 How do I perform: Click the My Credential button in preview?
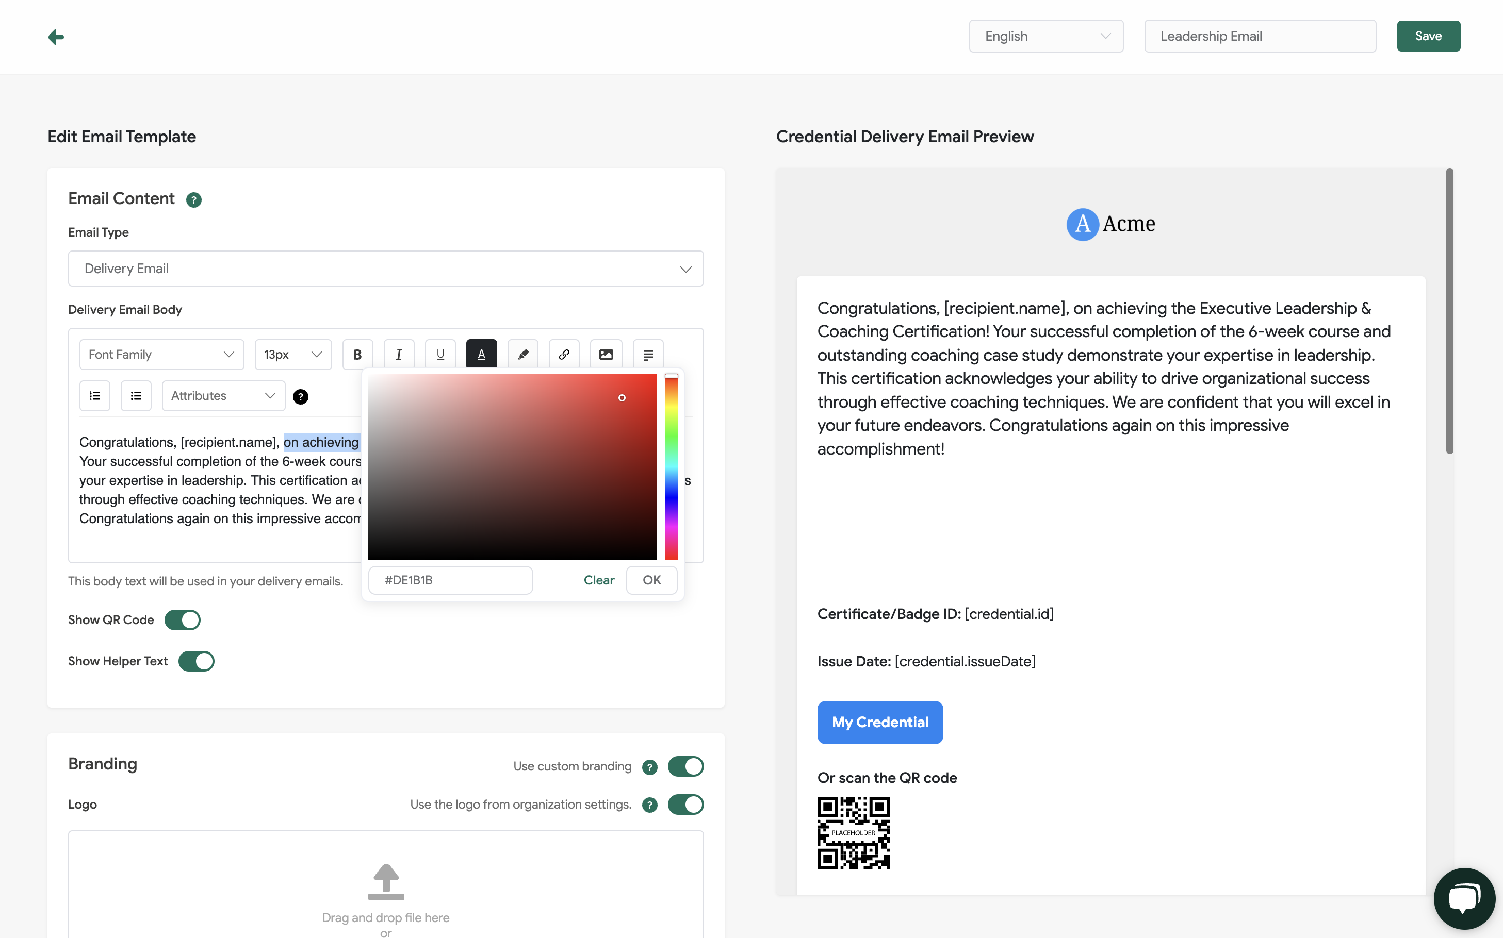click(x=880, y=722)
